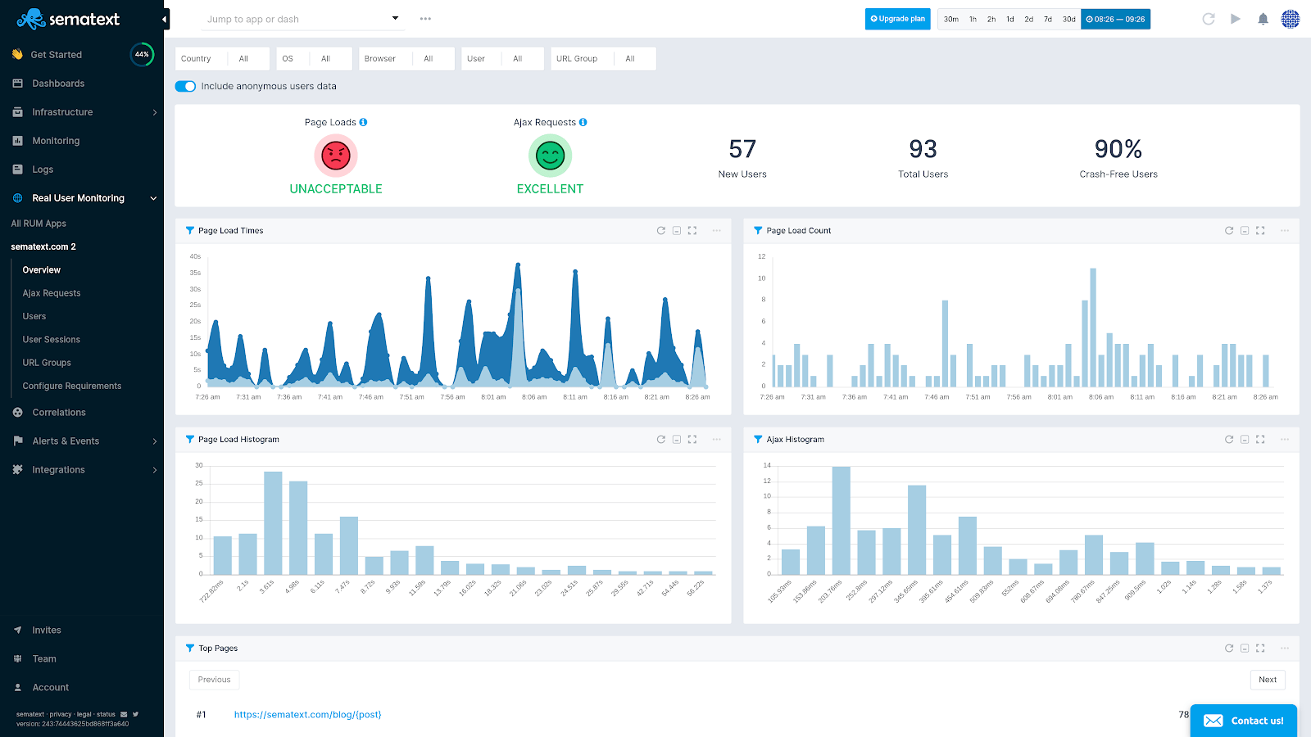
Task: Click the top bar refresh icon
Action: 1208,19
